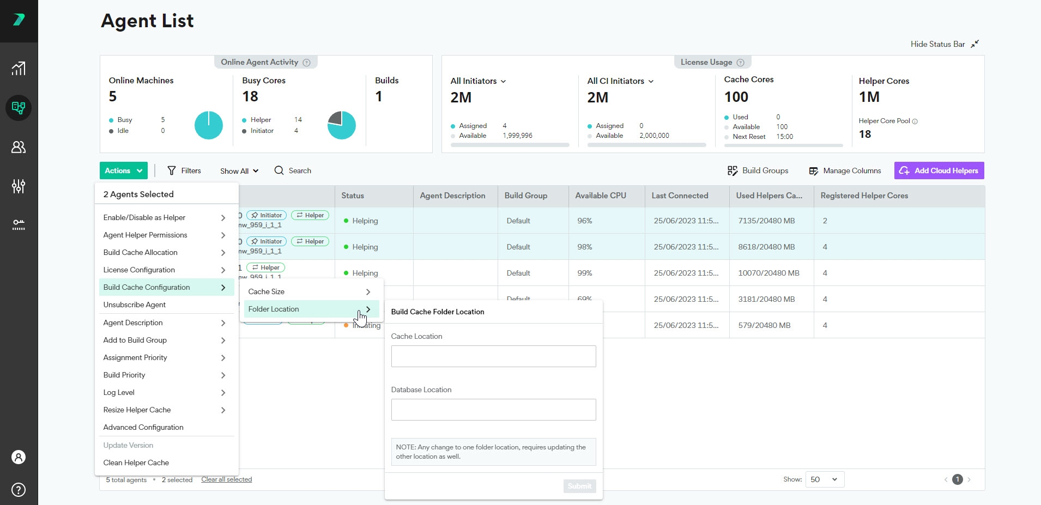Image resolution: width=1041 pixels, height=505 pixels.
Task: Click the Online Agent Activity info icon
Action: click(306, 63)
